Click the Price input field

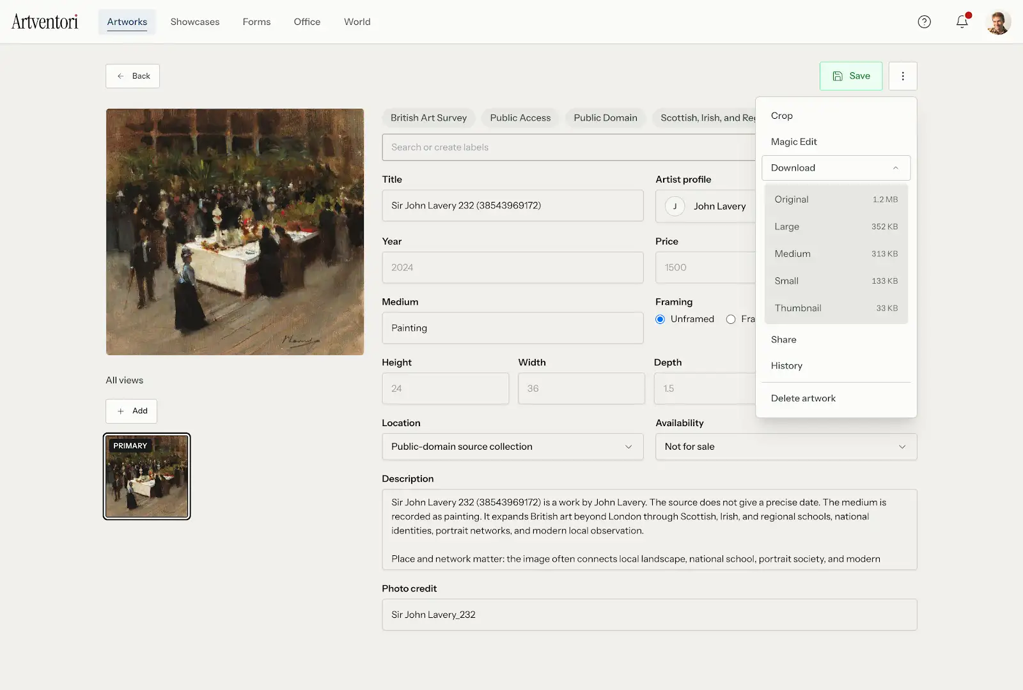706,268
